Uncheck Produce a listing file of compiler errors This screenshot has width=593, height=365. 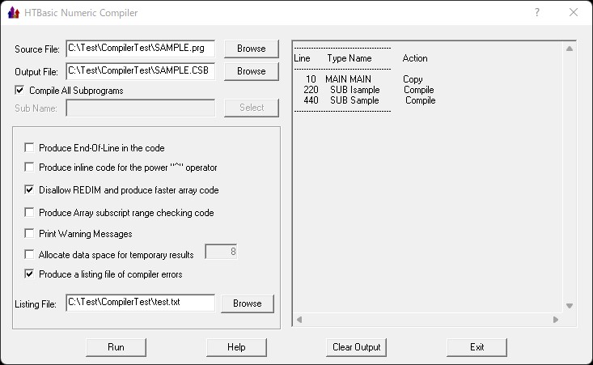click(29, 274)
